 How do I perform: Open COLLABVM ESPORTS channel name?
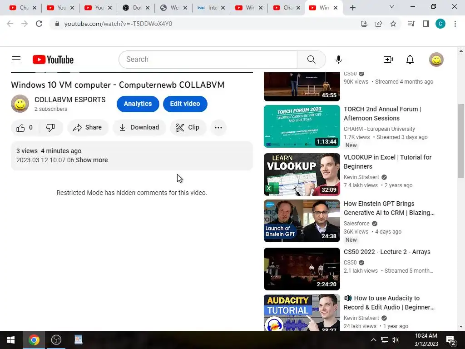tap(70, 100)
